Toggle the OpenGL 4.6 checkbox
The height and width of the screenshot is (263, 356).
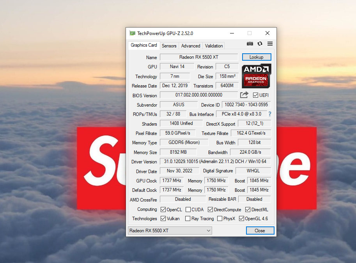241,219
